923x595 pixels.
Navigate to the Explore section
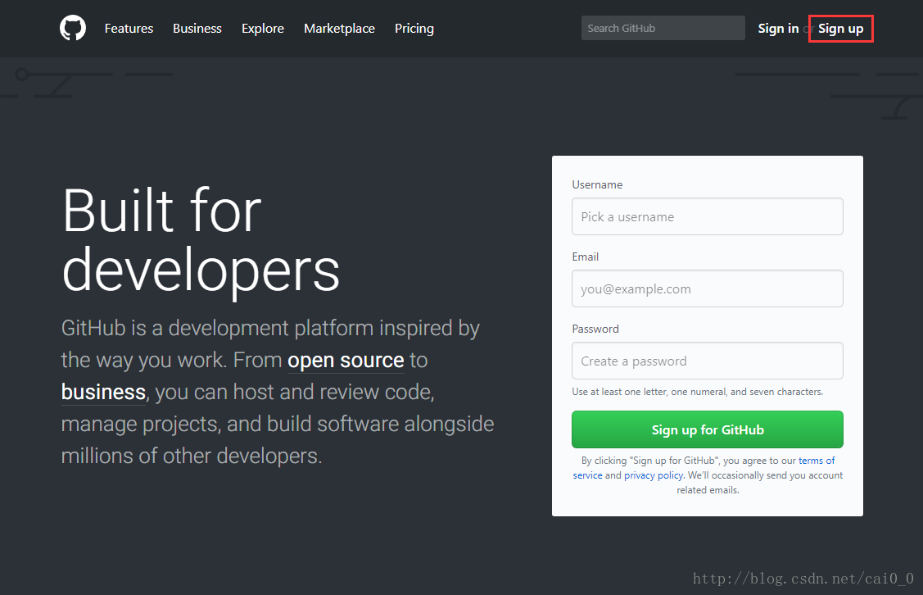[x=262, y=28]
